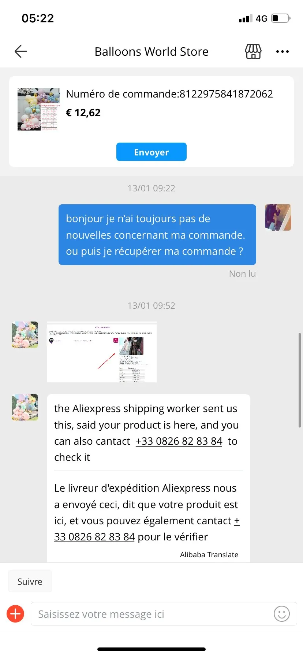This screenshot has height=657, width=303.
Task: Tap the Balloons World Store title
Action: (151, 52)
